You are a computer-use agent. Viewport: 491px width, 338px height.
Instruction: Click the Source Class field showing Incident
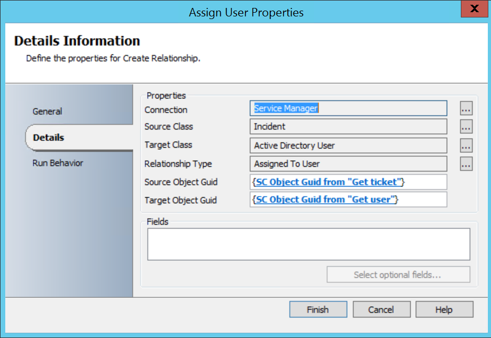point(348,127)
